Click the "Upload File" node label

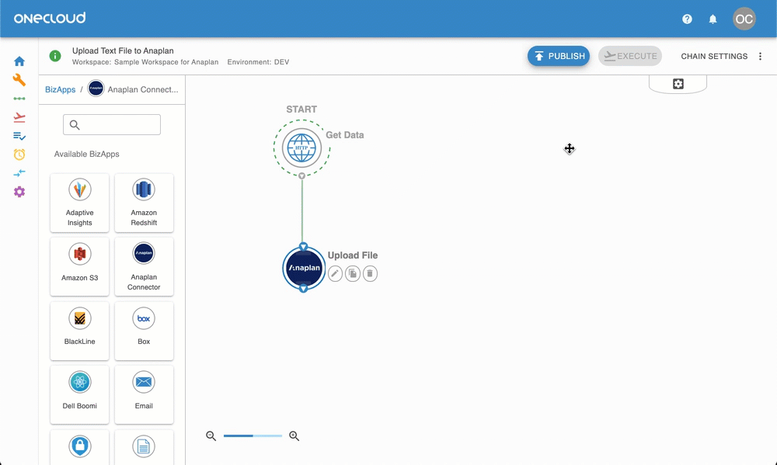pyautogui.click(x=353, y=255)
